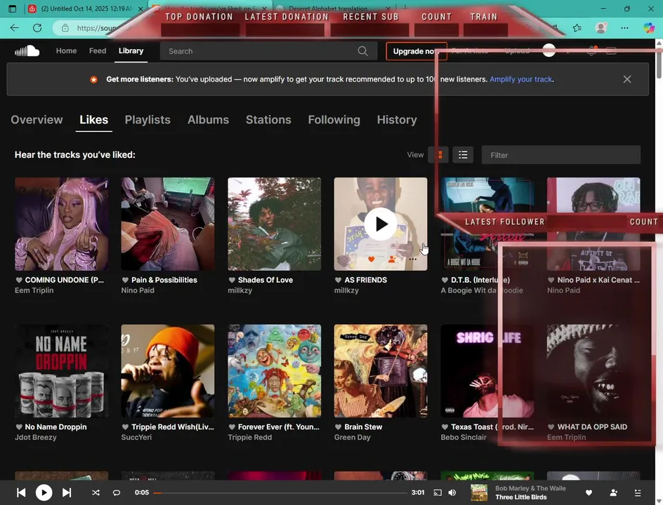
Task: Open Feed in SoundCloud nav
Action: tap(98, 50)
